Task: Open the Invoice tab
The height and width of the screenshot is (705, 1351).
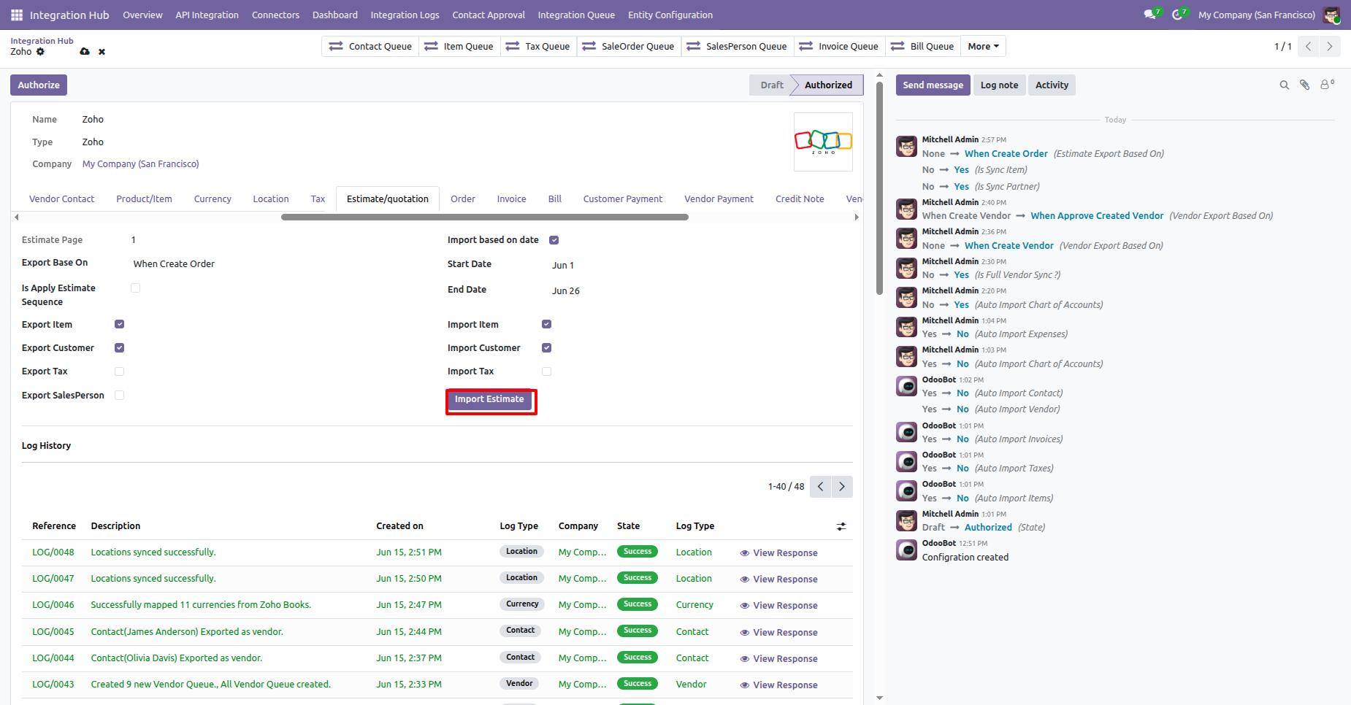Action: pos(511,199)
